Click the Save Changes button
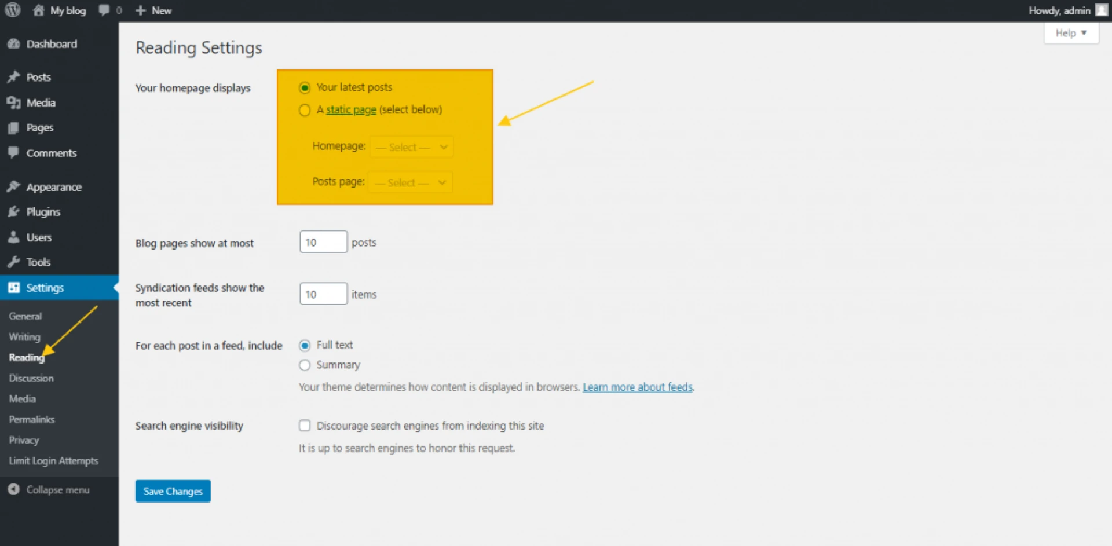 pyautogui.click(x=173, y=491)
